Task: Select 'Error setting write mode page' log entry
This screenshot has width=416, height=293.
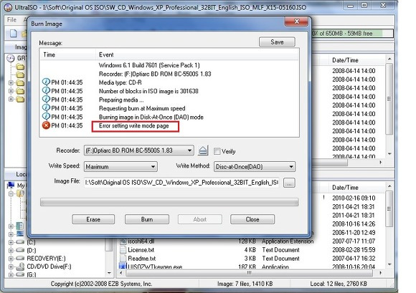Action: [133, 126]
